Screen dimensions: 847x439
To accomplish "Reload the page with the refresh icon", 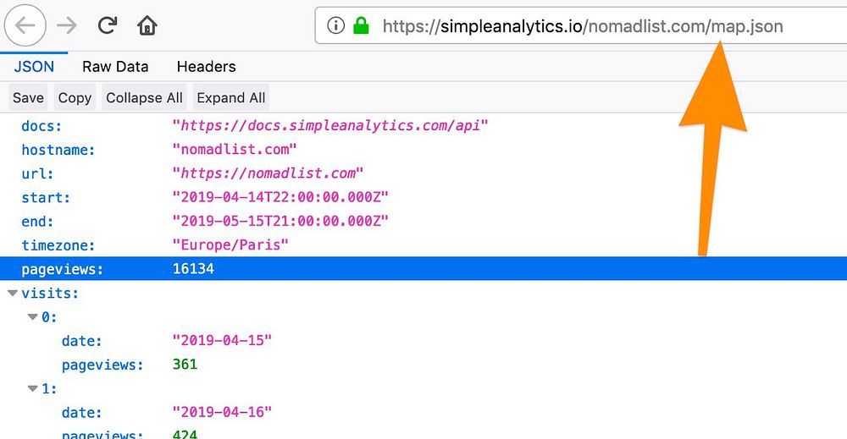I will click(107, 25).
